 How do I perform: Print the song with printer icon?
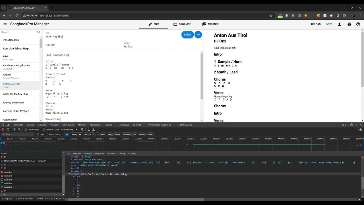pyautogui.click(x=349, y=24)
